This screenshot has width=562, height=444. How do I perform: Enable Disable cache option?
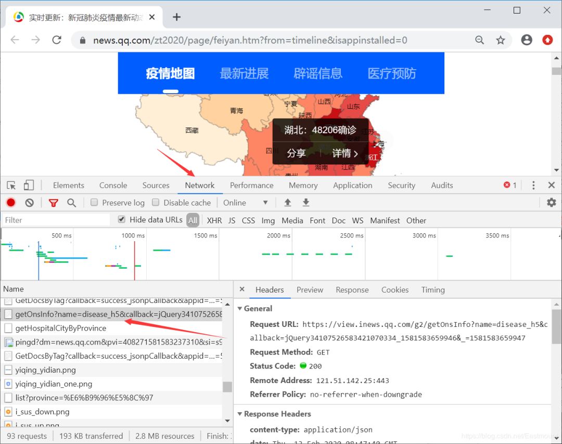(155, 202)
